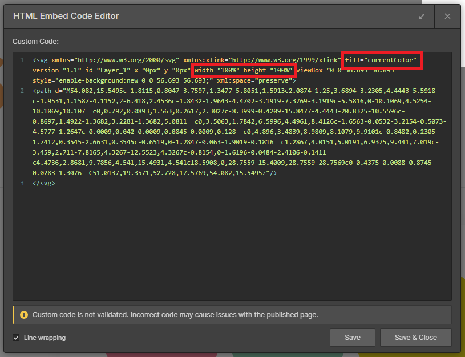Click the fill="currentColor" attribute
The height and width of the screenshot is (357, 465).
pos(381,60)
